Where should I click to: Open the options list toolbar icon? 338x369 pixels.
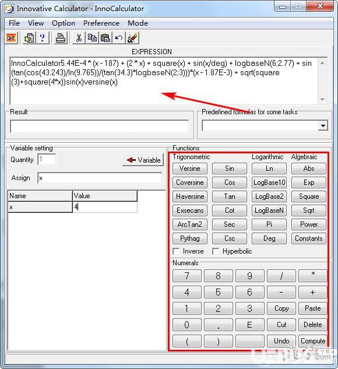29,38
